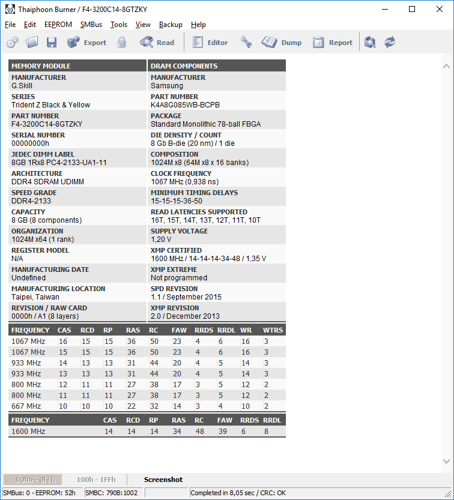Click the K4A8G085WB-BCPB DRAM part number
454x500 pixels.
coord(185,105)
